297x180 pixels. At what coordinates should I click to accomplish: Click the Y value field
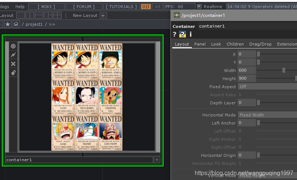(247, 62)
